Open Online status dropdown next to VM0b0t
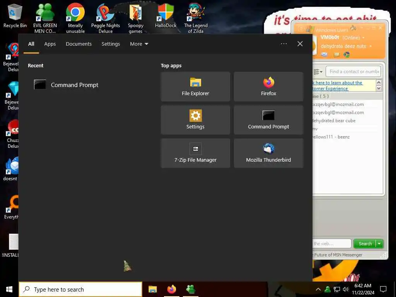396x297 pixels. 353,38
